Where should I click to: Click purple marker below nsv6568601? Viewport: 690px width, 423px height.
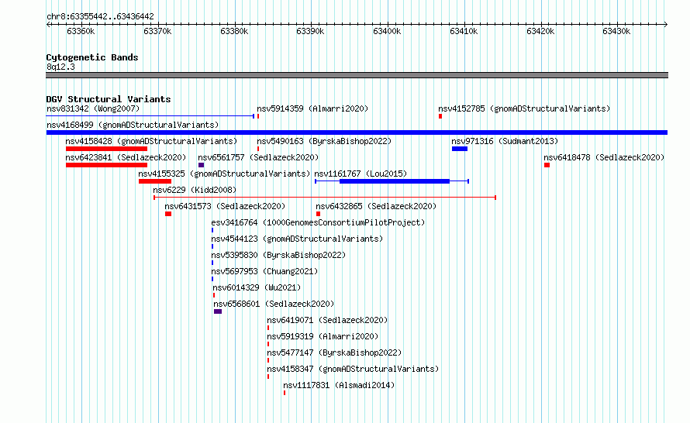coord(218,311)
